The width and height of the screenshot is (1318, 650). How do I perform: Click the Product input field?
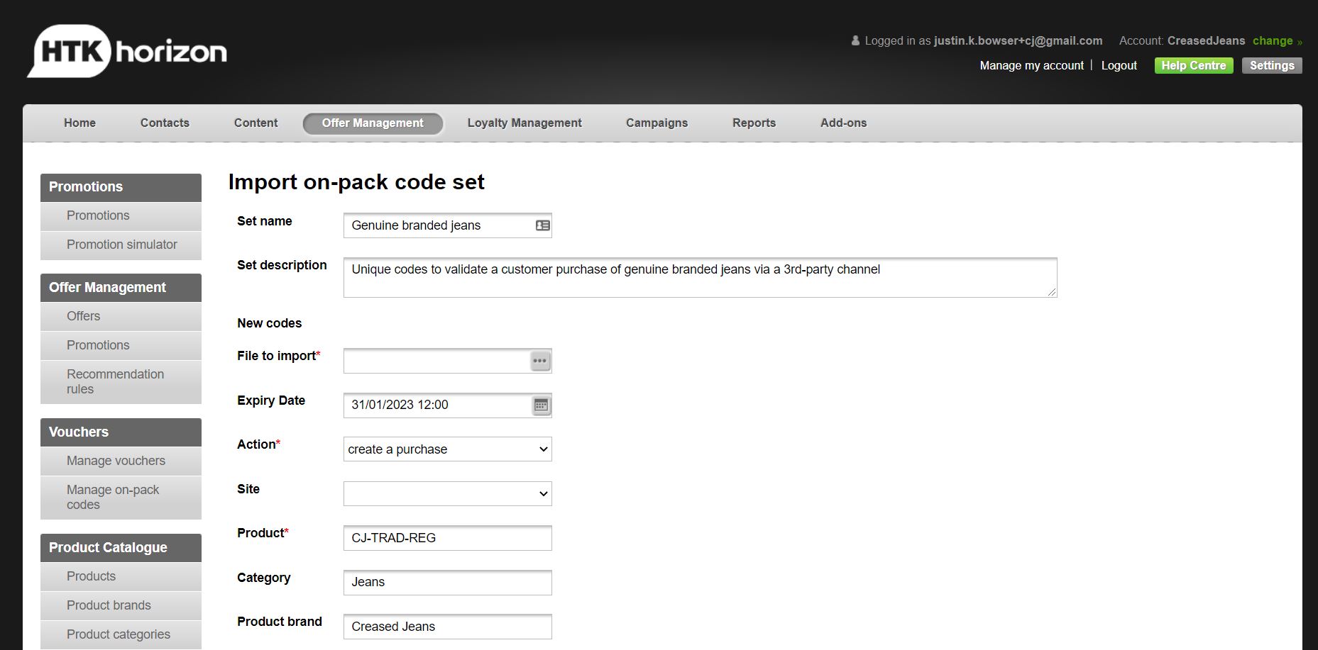tap(447, 538)
